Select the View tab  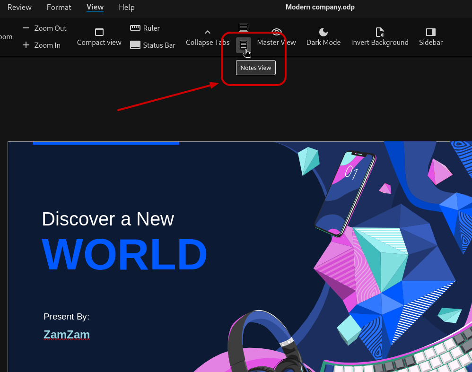pyautogui.click(x=95, y=7)
